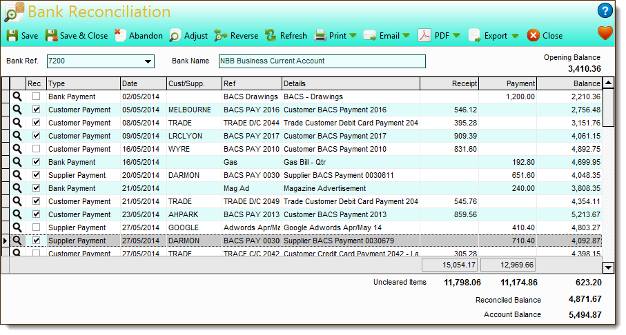Untick Rec checkbox for AHPARK payment

click(37, 214)
